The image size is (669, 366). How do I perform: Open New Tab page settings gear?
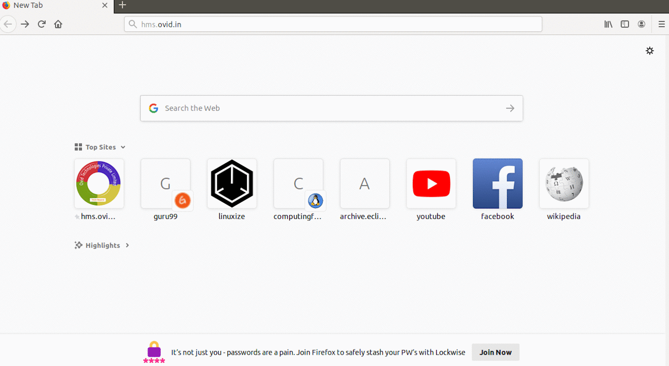(650, 50)
